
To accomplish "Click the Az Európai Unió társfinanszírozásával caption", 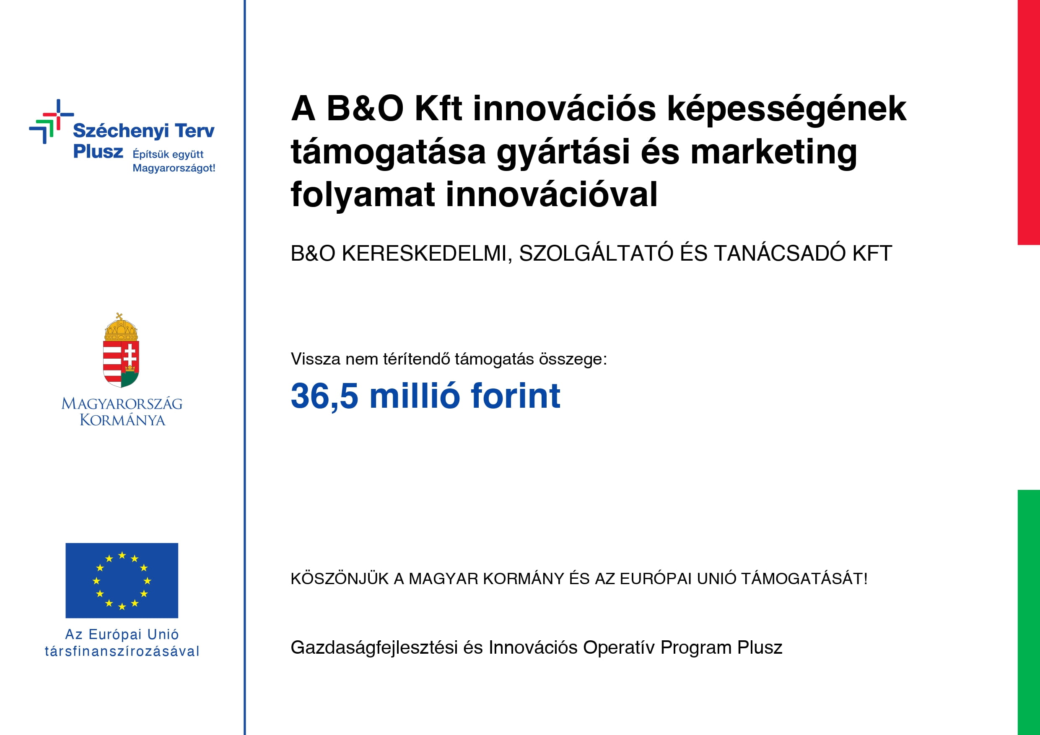I will pyautogui.click(x=122, y=643).
